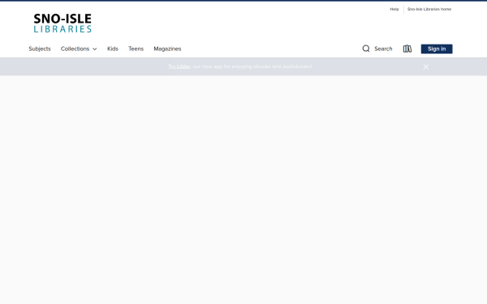Open the Help link
487x304 pixels.
click(x=394, y=9)
